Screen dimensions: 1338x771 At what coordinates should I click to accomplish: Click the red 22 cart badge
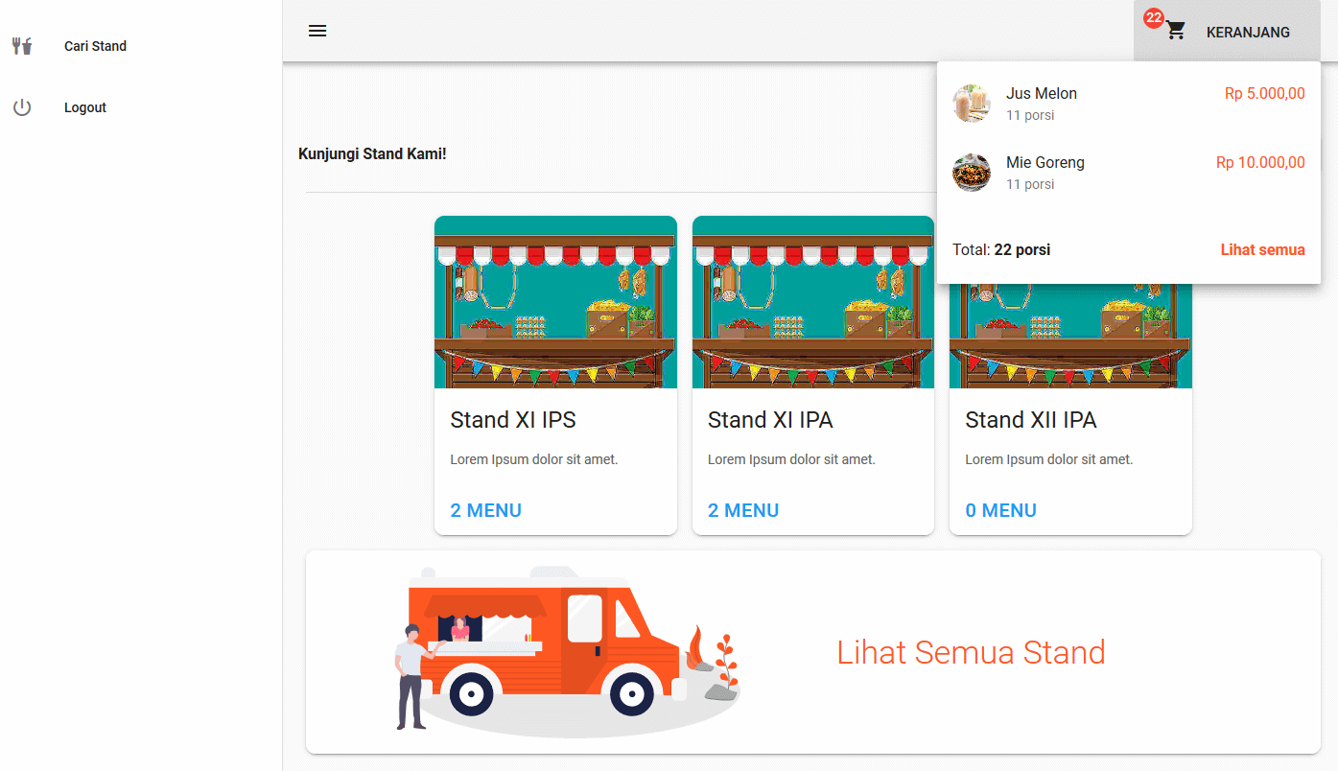tap(1153, 18)
